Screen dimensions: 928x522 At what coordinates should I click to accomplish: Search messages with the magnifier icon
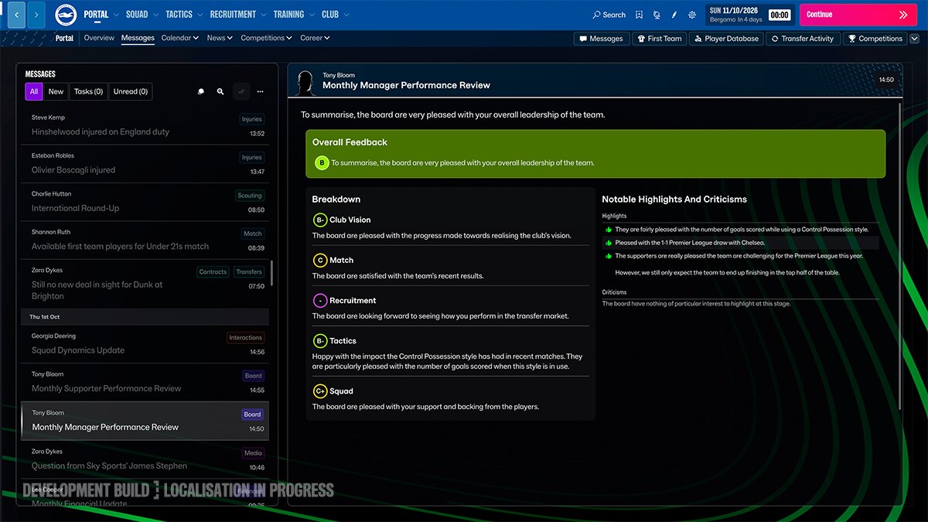(220, 91)
